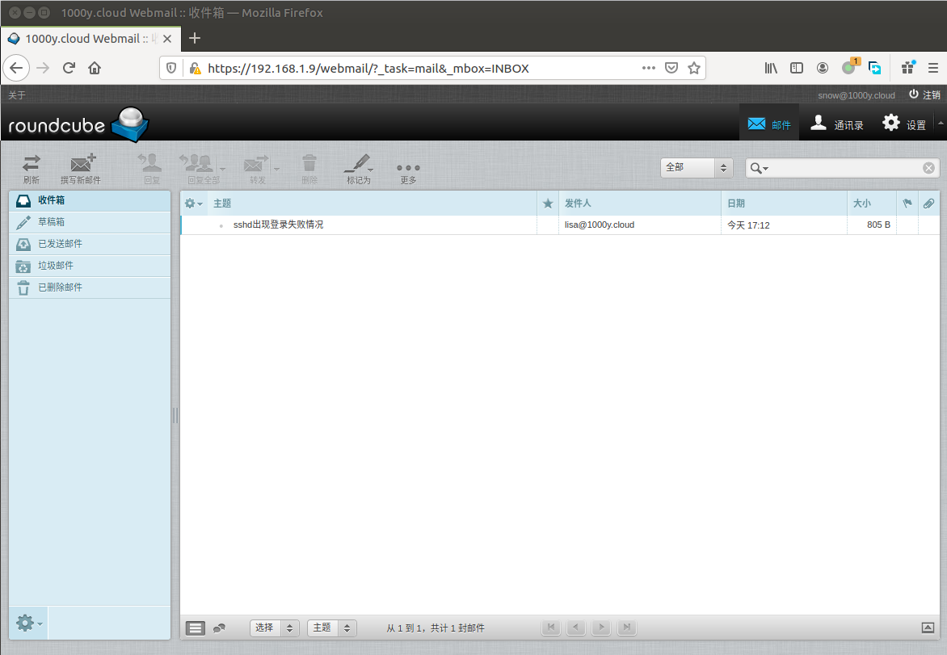Viewport: 947px width, 655px height.
Task: Toggle the preview pane at bottom right
Action: 927,628
